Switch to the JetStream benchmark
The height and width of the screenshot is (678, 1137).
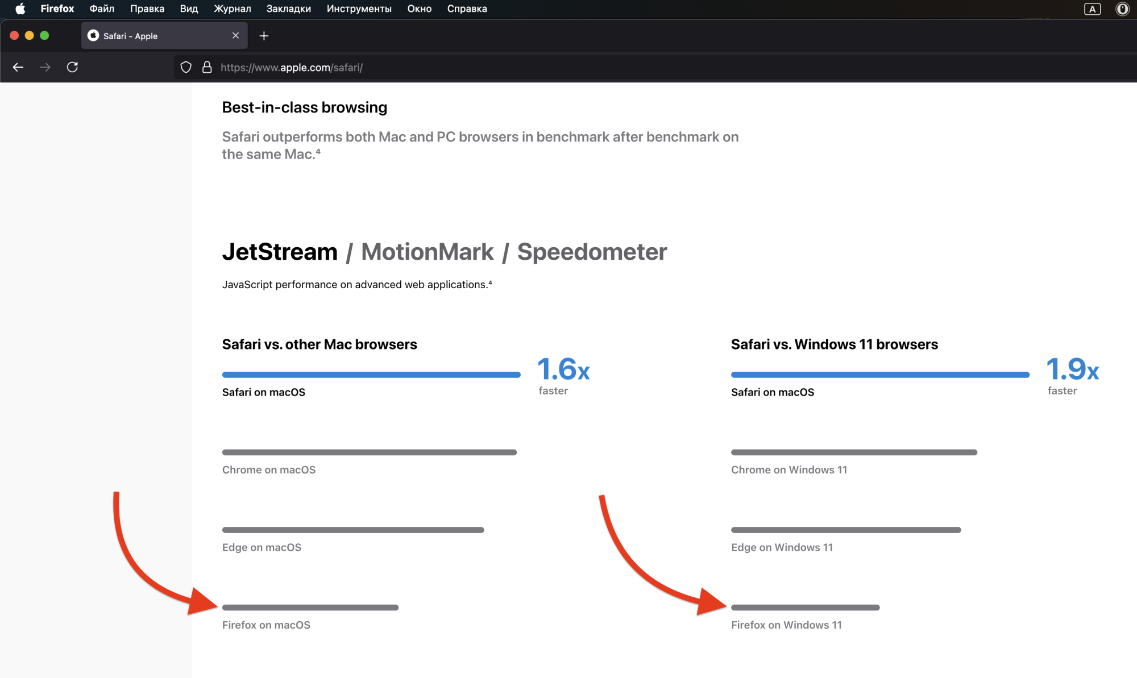tap(280, 252)
